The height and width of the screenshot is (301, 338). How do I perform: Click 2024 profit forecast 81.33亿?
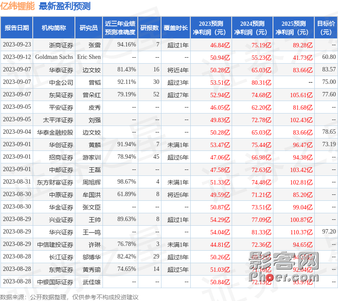pyautogui.click(x=261, y=232)
